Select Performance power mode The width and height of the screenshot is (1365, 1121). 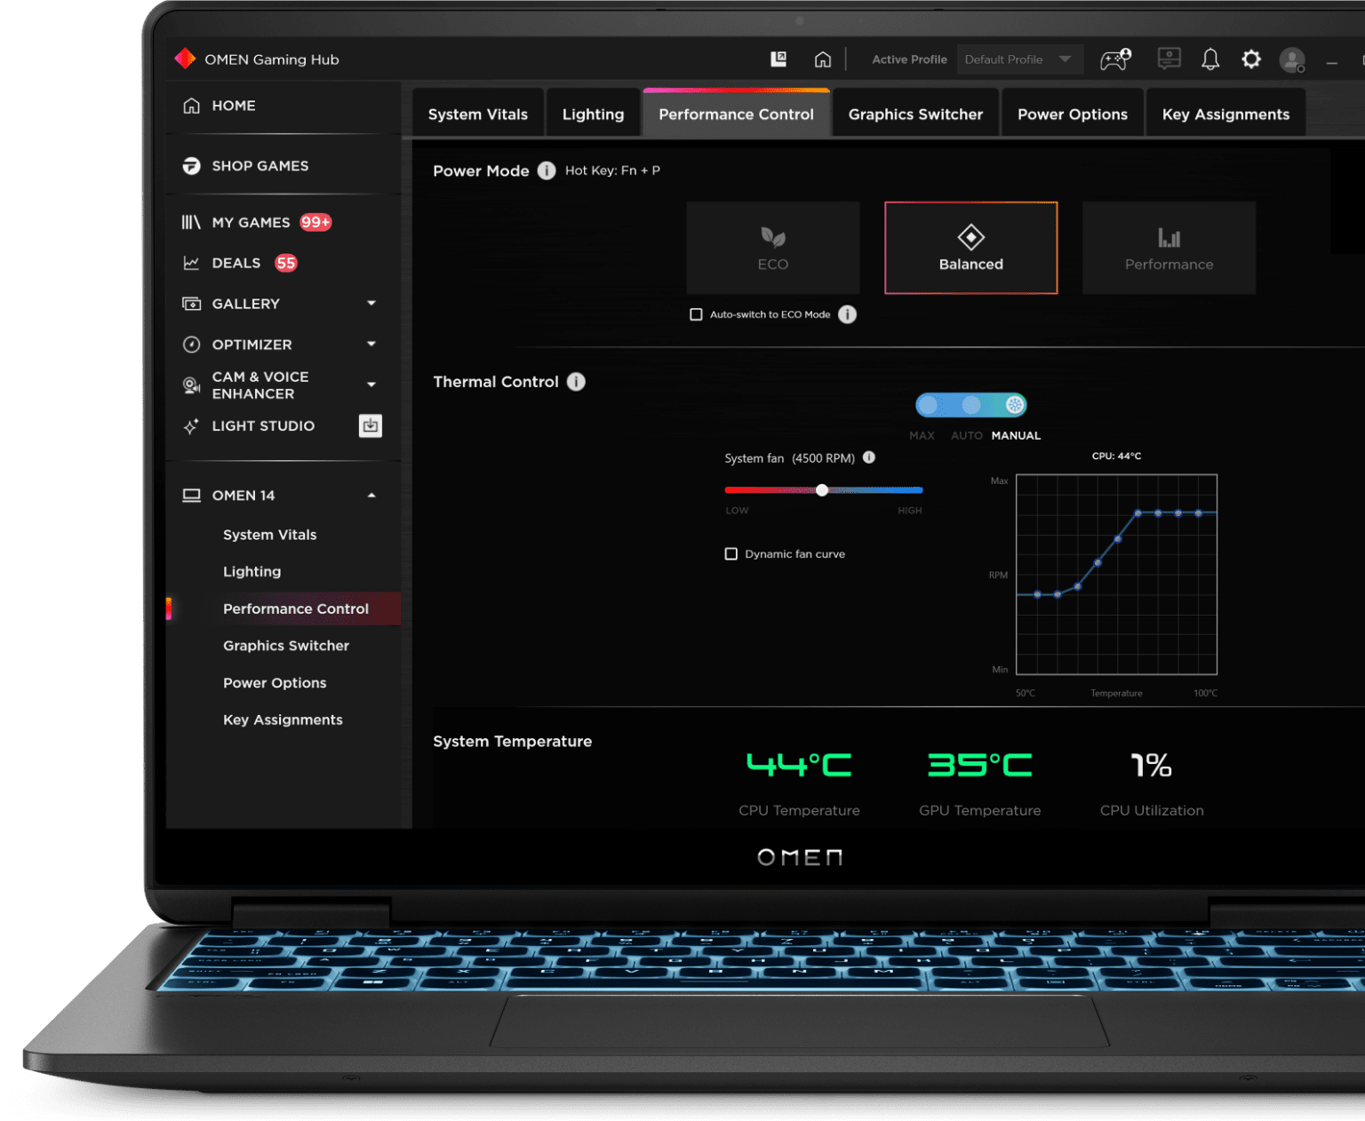coord(1169,248)
